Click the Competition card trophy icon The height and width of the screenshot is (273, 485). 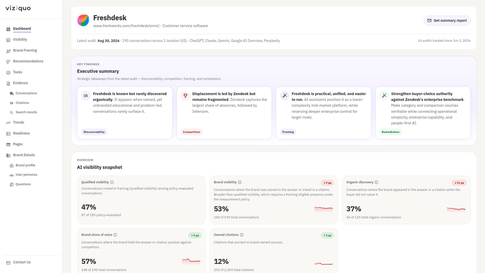pos(185,96)
